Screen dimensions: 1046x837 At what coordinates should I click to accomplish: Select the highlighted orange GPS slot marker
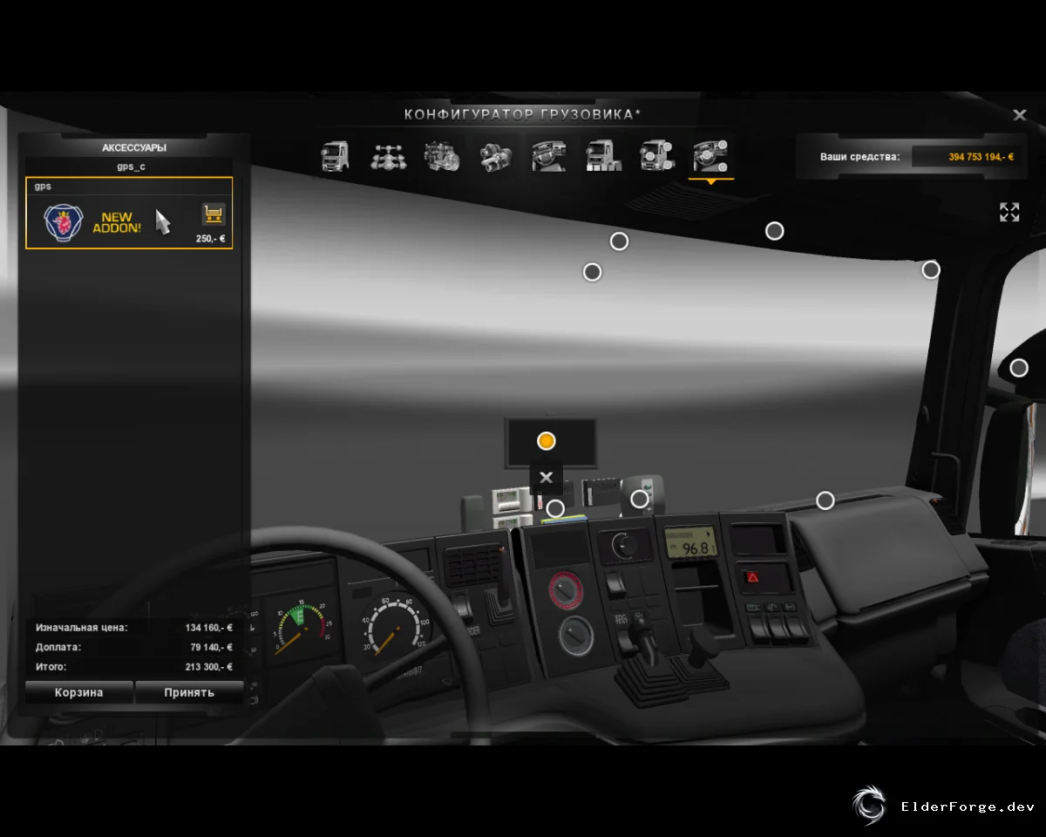pyautogui.click(x=547, y=441)
